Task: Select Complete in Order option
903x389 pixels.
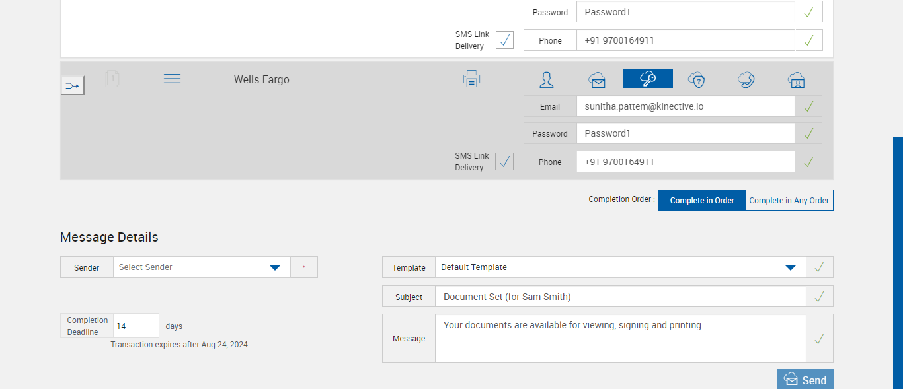Action: point(702,200)
